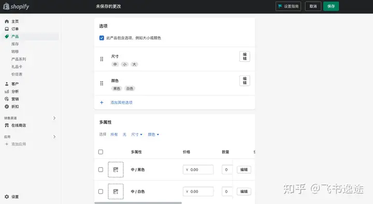Click the horizontal scrollbar under variants table
Screen dimensions: 373x204
[138, 203]
